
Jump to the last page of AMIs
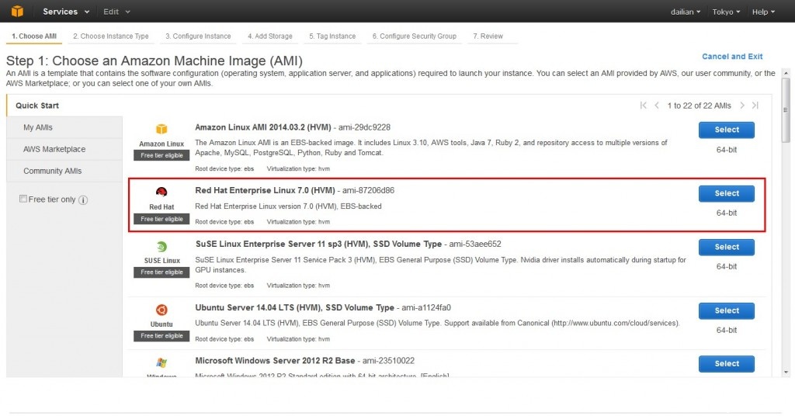[755, 106]
